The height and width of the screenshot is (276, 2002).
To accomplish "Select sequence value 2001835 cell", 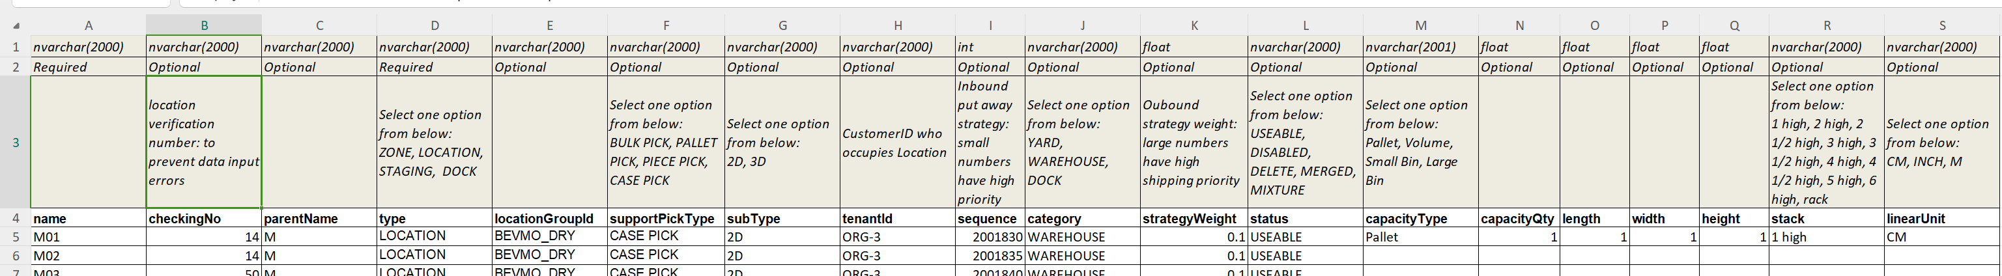I will (990, 256).
